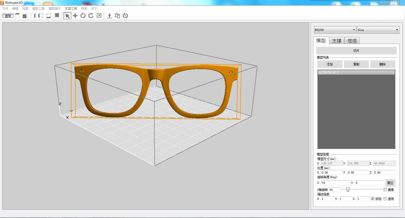Image resolution: width=405 pixels, height=218 pixels.
Task: Open the 支撑工具 menu
Action: 71,8
